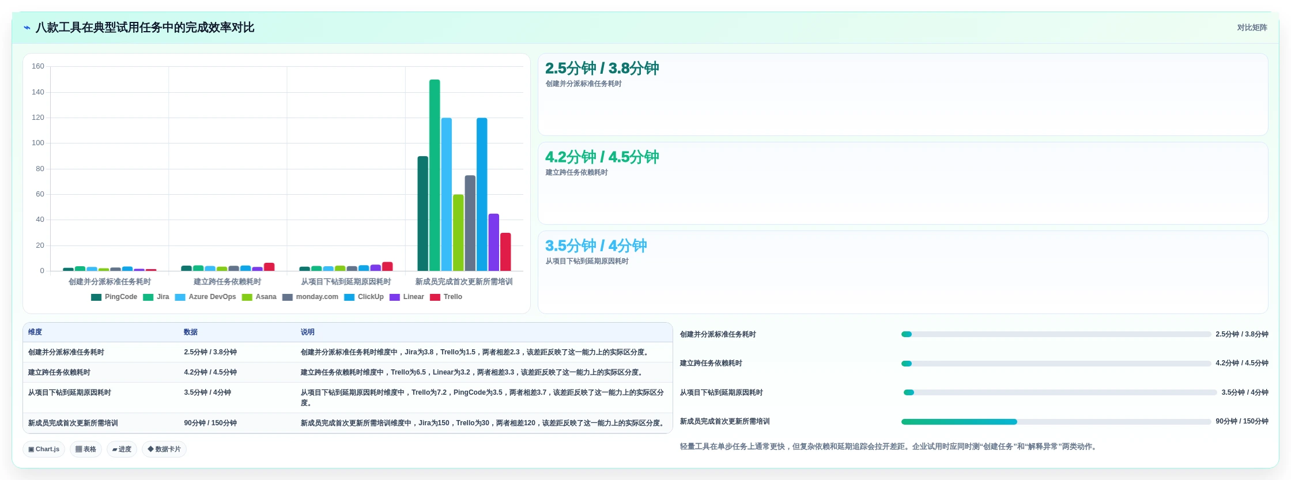This screenshot has width=1291, height=480.
Task: Toggle Azure DevOps legend swatch
Action: coord(180,297)
